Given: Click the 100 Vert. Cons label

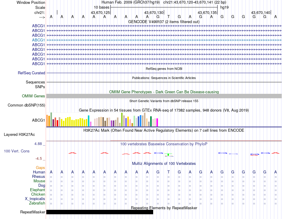Looking at the screenshot, I should pyautogui.click(x=17, y=151).
